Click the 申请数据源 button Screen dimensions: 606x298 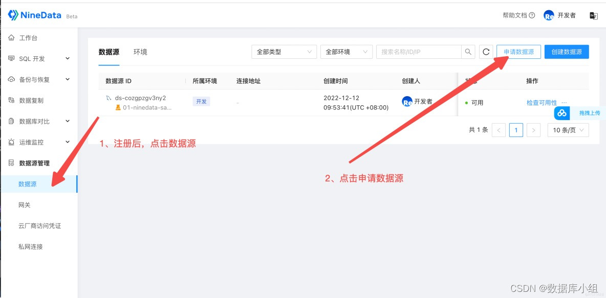(x=518, y=52)
